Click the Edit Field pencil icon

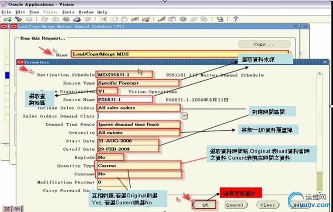(161, 19)
